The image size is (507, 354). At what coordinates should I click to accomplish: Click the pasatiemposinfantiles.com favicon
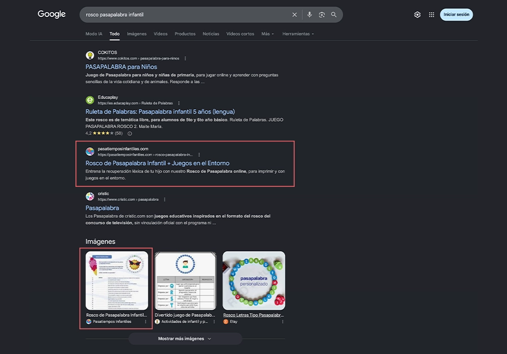[x=90, y=151]
